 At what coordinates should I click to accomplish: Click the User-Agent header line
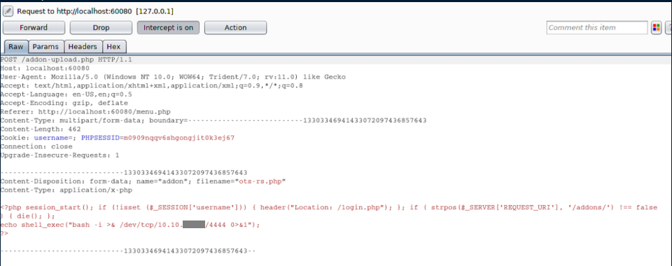click(173, 77)
